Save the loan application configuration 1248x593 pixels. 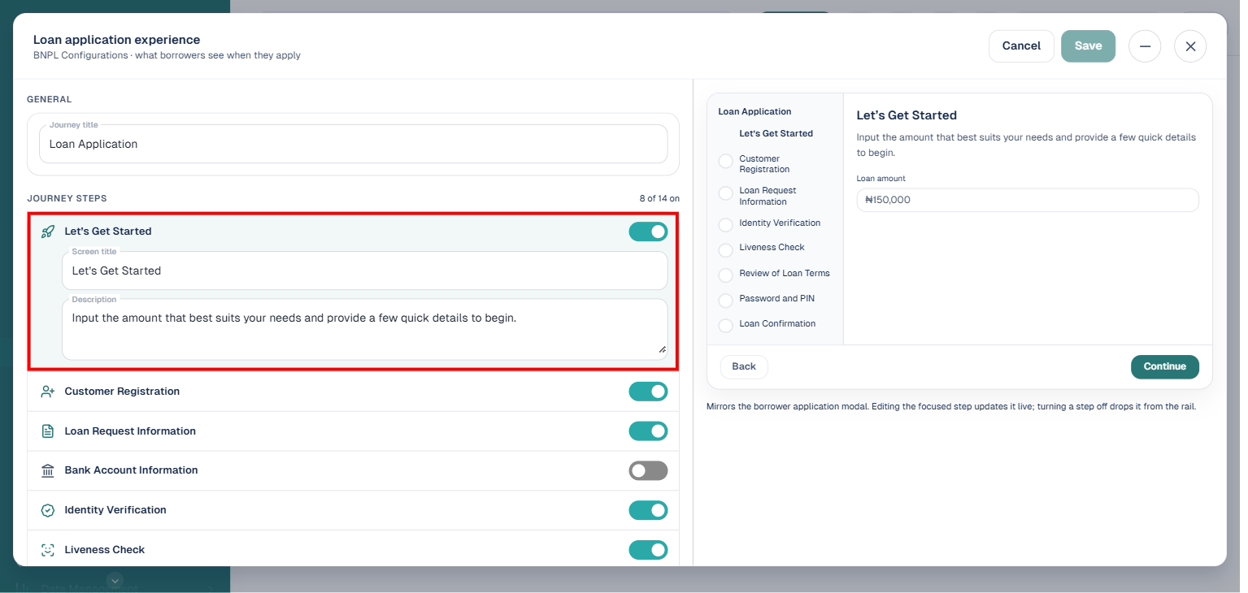[x=1088, y=46]
